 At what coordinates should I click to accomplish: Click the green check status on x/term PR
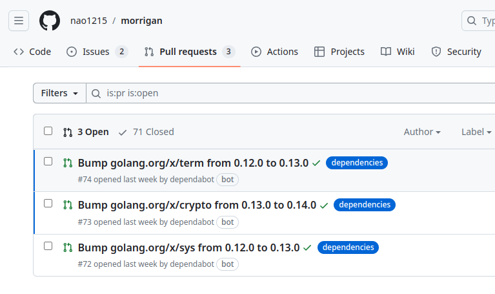pyautogui.click(x=316, y=163)
